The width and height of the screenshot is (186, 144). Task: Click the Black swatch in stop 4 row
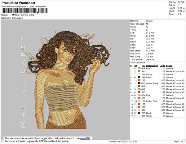(139, 77)
